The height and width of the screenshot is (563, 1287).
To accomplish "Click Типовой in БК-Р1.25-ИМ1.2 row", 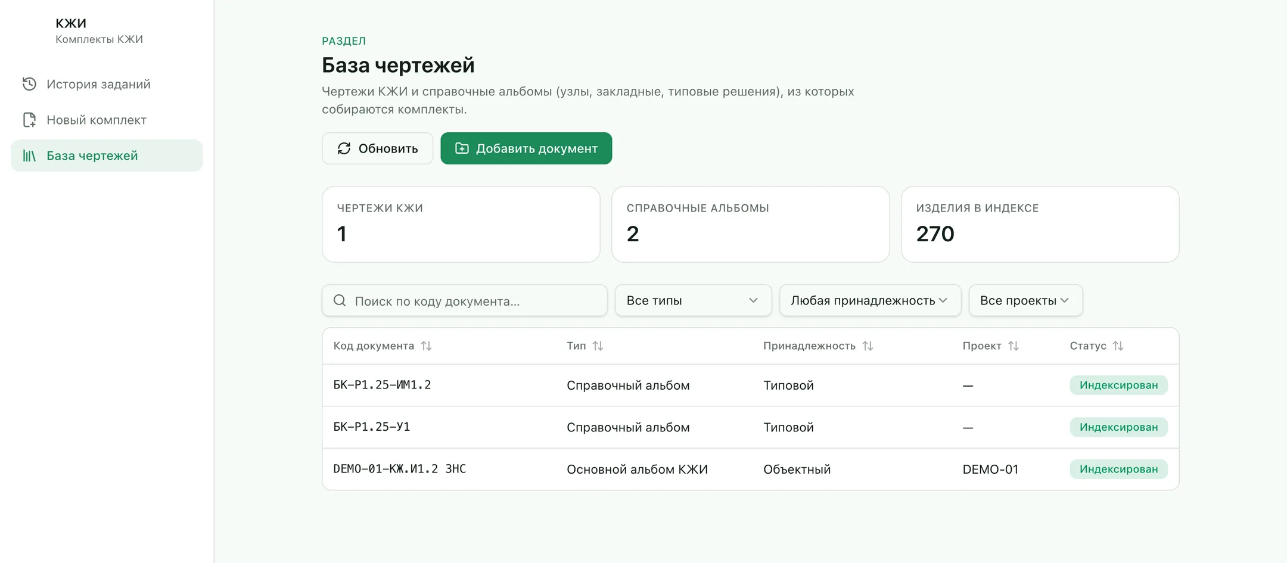I will (788, 385).
